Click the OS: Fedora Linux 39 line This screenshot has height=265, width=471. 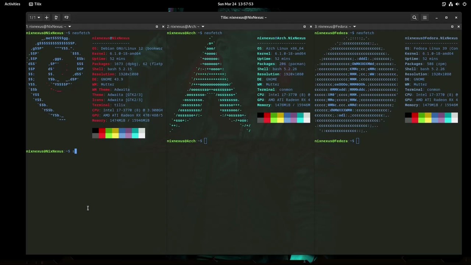[431, 48]
